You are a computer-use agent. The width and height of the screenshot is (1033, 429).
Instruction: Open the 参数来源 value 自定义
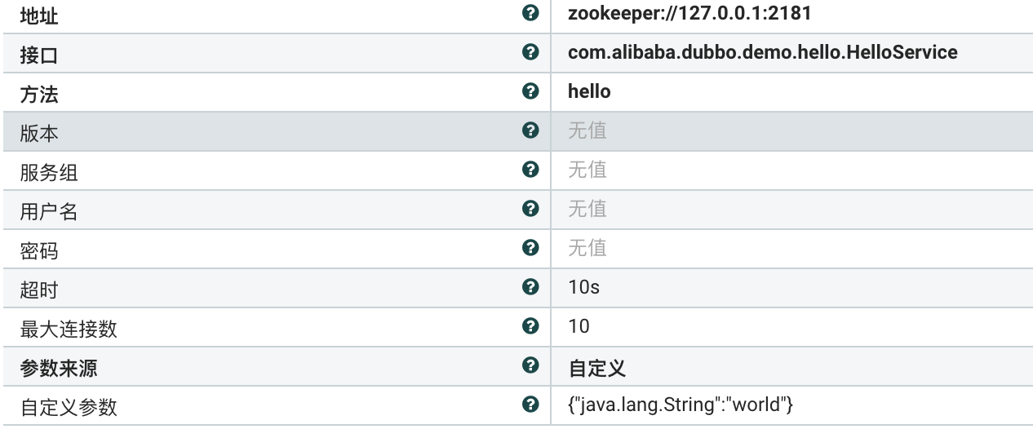tap(596, 368)
